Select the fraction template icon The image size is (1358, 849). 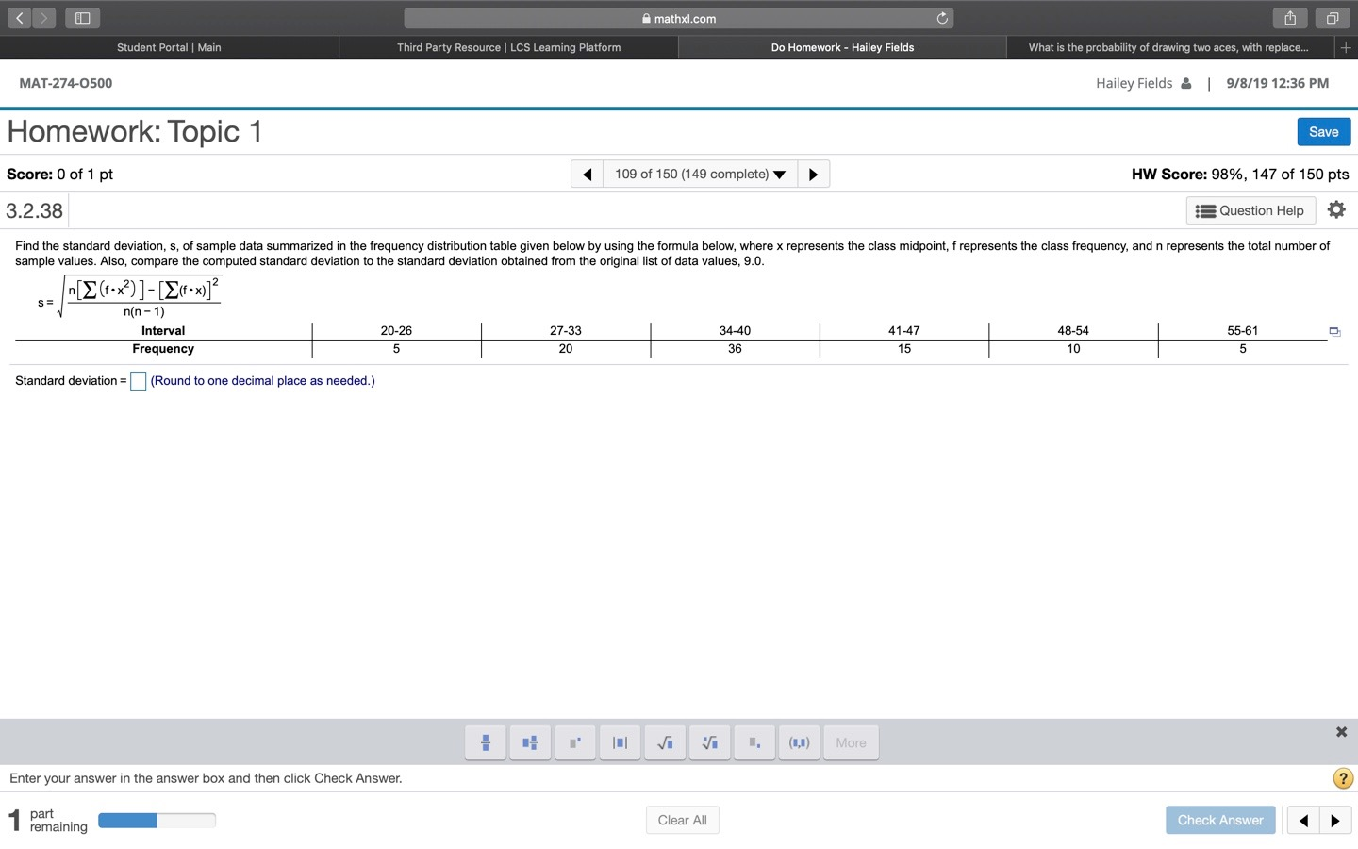coord(485,742)
